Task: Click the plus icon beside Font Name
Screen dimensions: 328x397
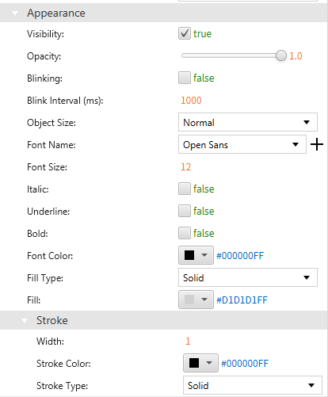Action: [x=317, y=144]
